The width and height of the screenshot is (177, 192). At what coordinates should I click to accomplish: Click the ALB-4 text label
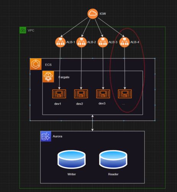tap(134, 42)
